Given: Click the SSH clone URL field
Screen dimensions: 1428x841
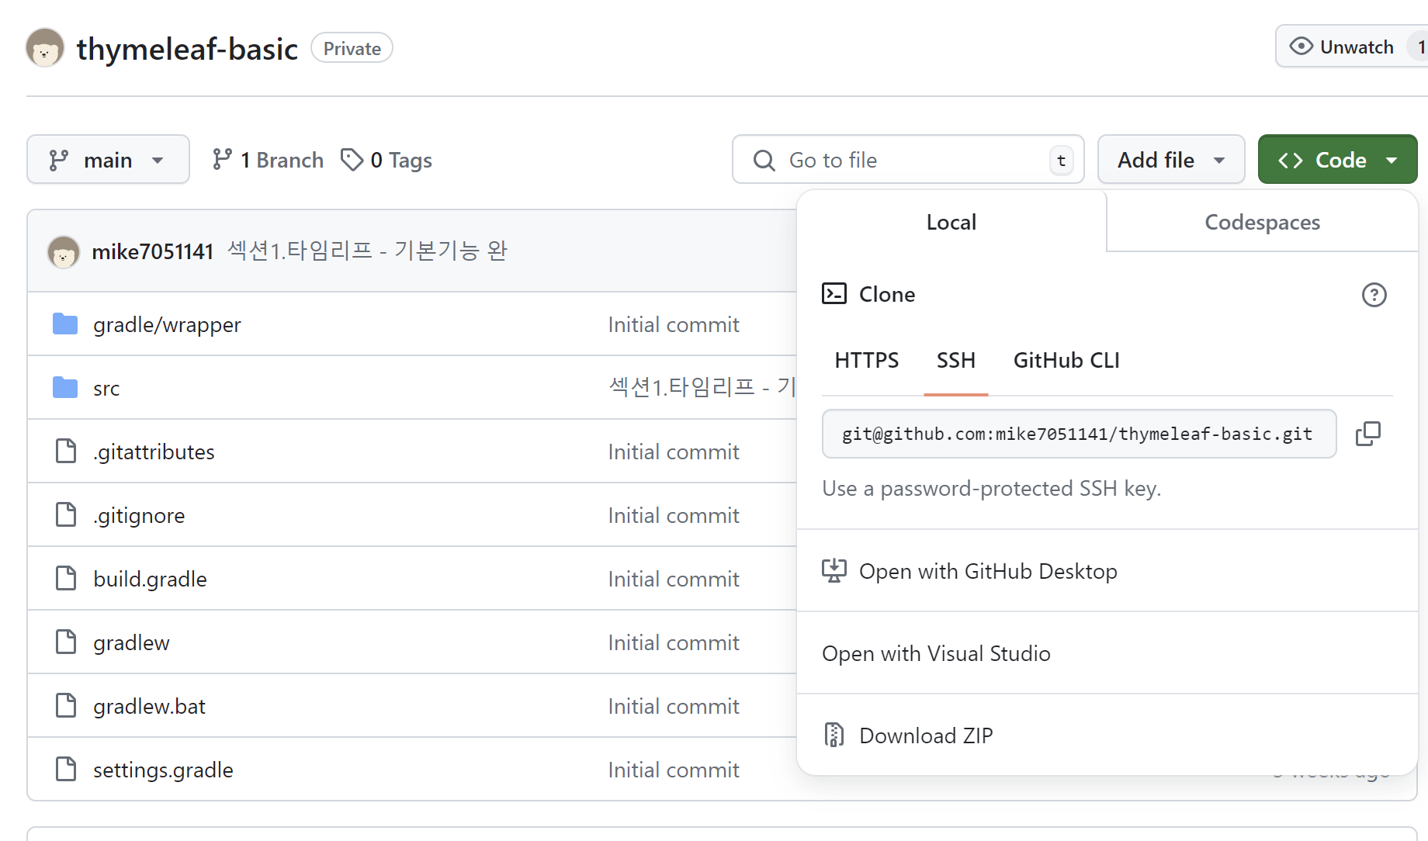Looking at the screenshot, I should [x=1079, y=434].
